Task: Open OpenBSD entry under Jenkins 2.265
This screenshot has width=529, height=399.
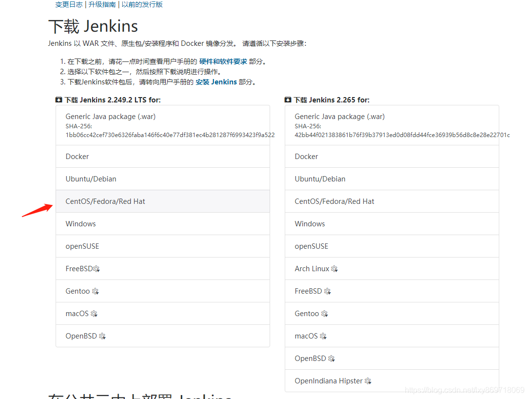Action: (x=392, y=359)
